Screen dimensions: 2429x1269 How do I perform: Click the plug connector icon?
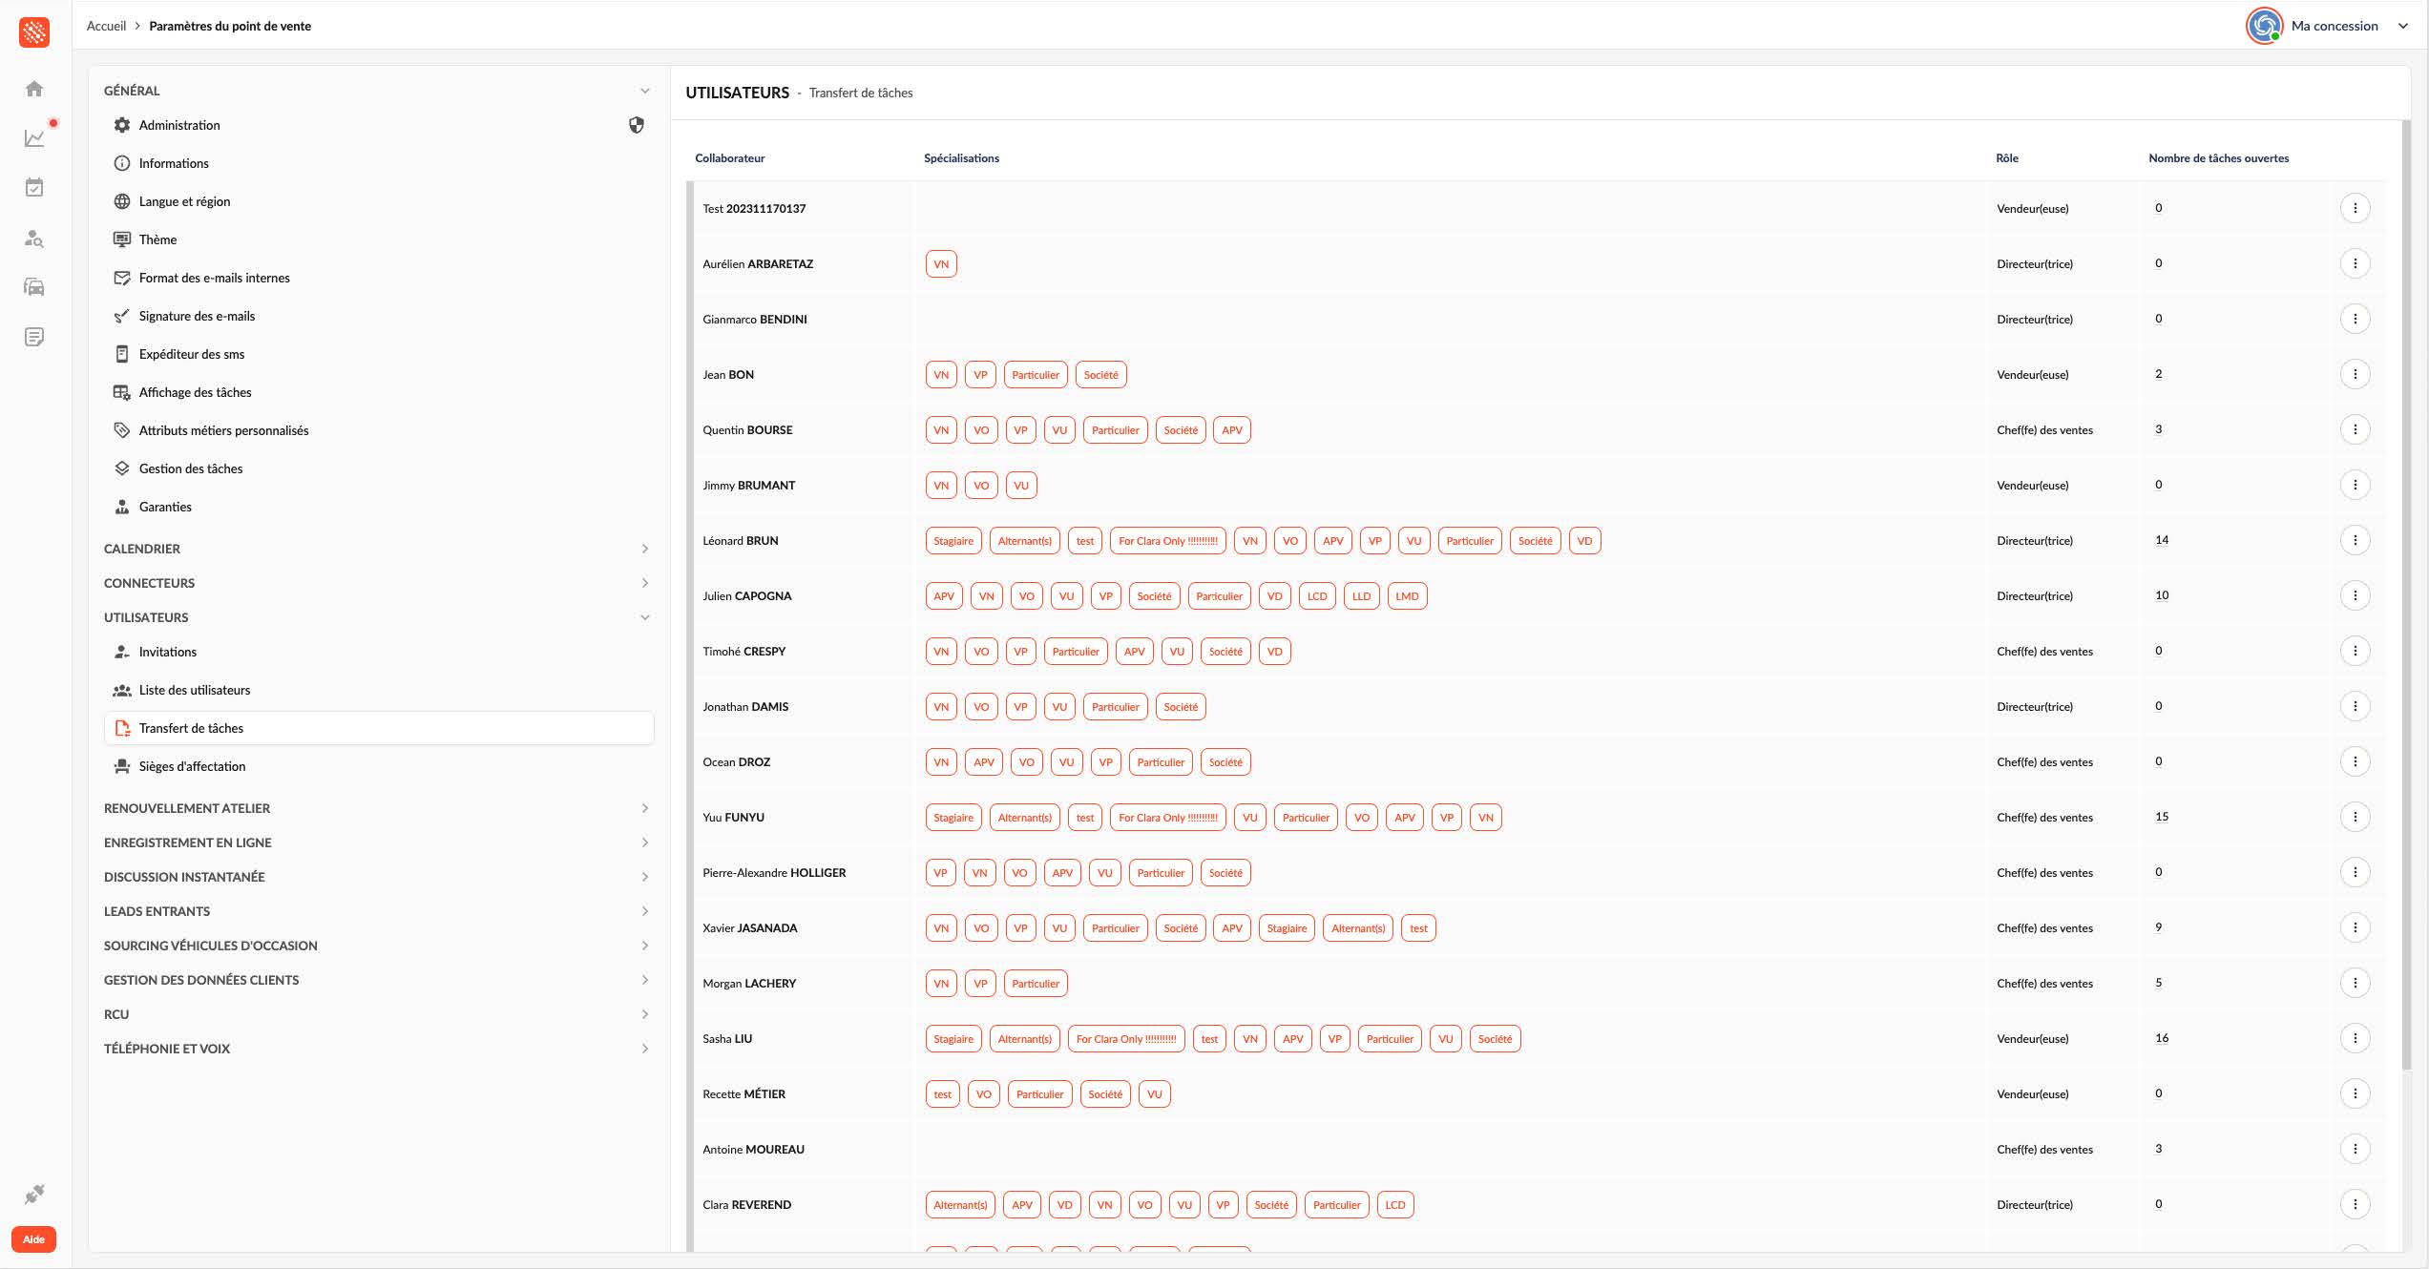click(x=34, y=1194)
